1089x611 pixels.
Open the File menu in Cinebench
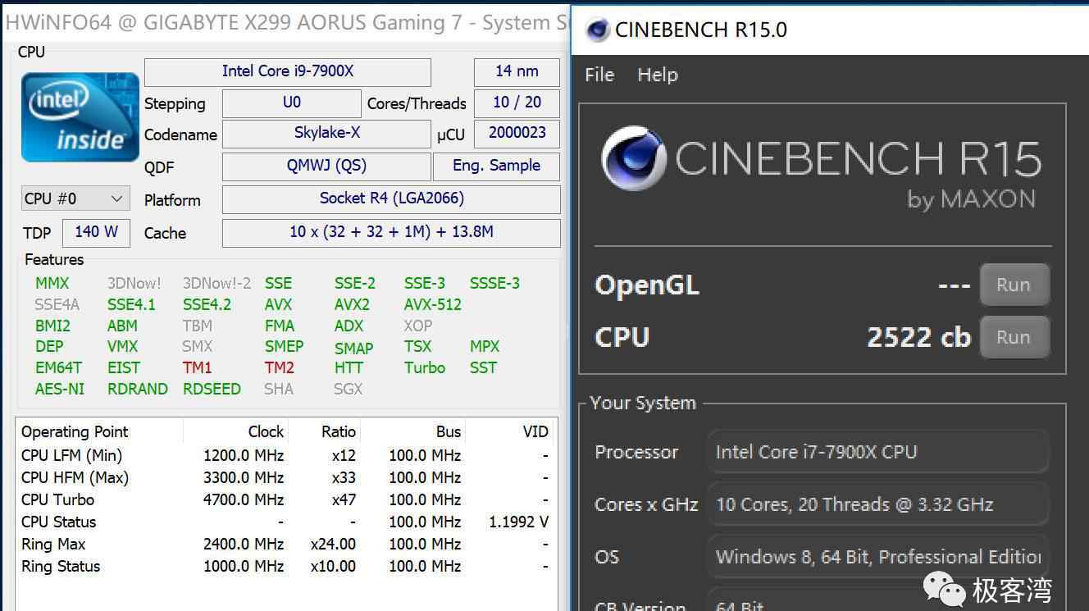coord(599,75)
